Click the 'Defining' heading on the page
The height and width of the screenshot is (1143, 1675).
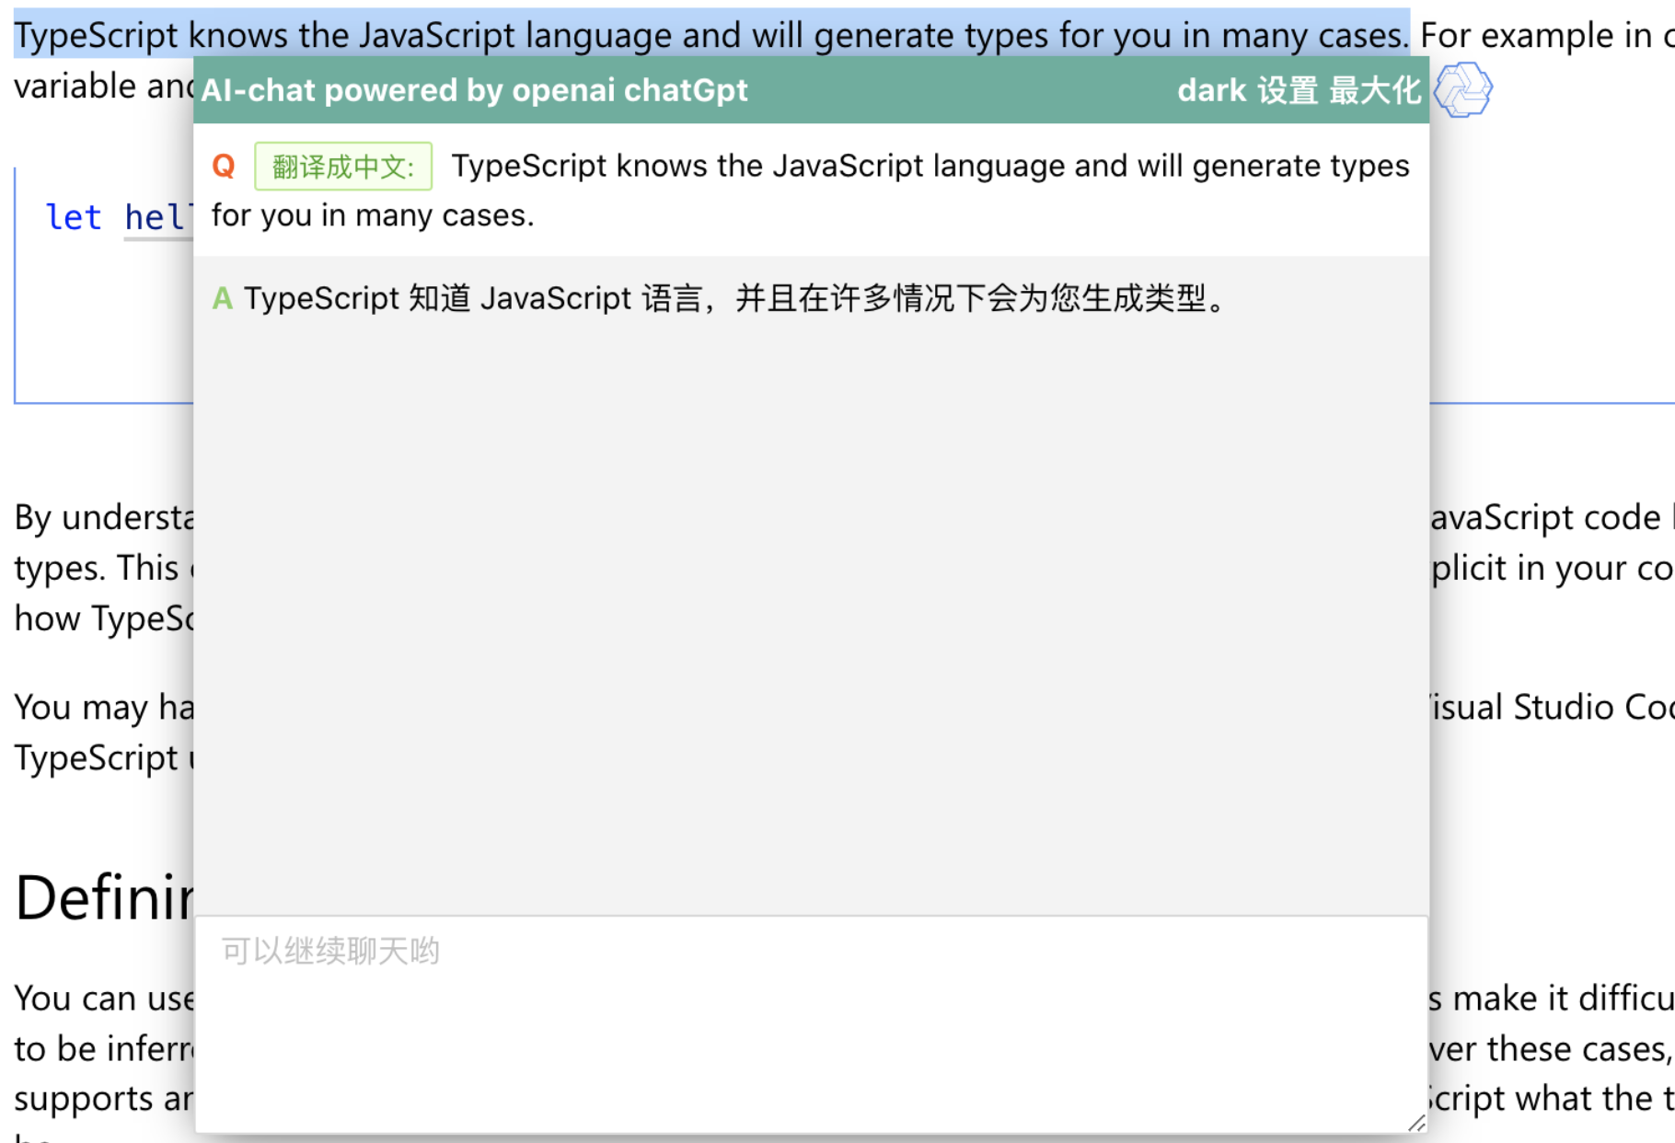(x=104, y=897)
